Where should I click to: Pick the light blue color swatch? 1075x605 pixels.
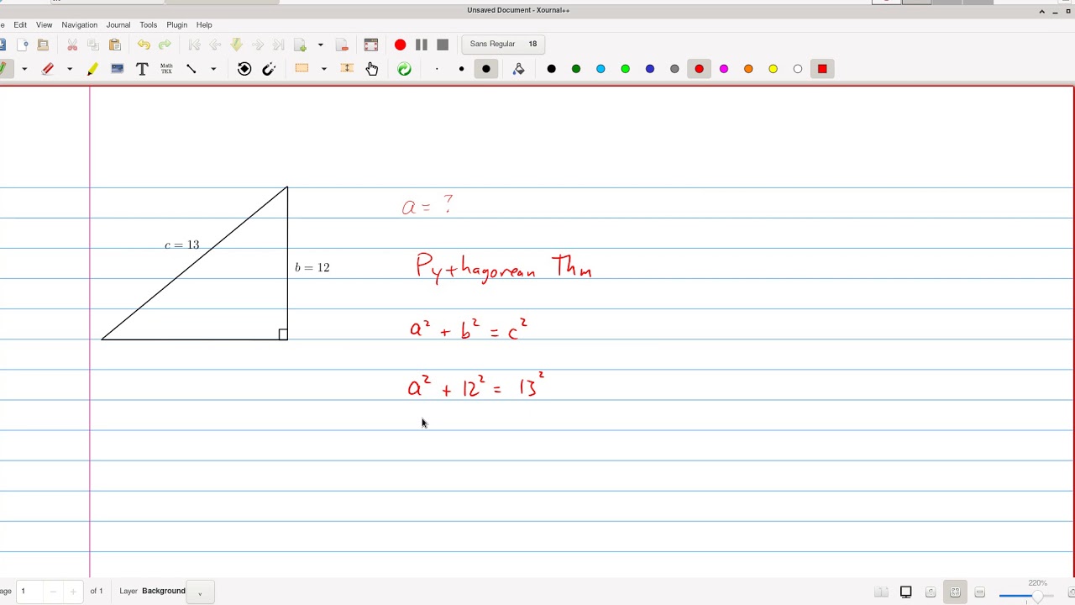point(600,69)
